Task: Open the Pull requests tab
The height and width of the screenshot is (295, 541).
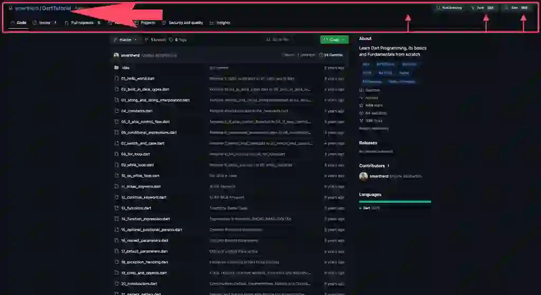Action: (x=82, y=23)
